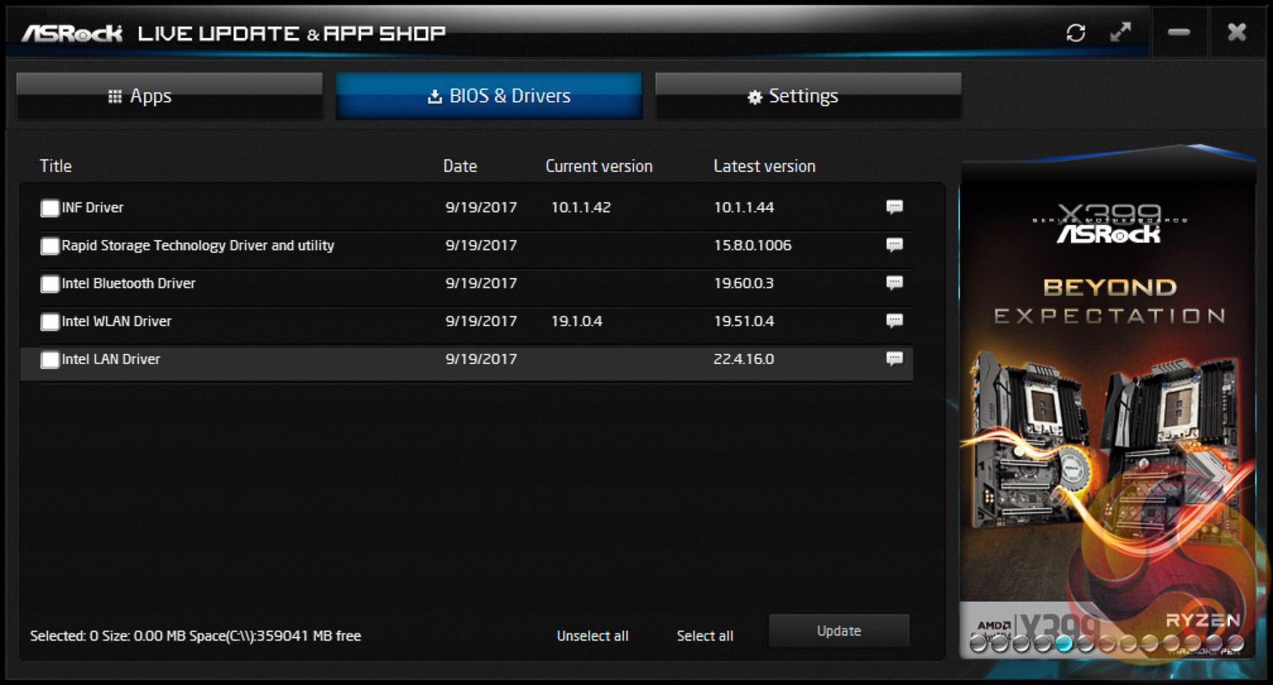View notes icon for Intel WLAN Driver
This screenshot has width=1273, height=685.
[894, 320]
